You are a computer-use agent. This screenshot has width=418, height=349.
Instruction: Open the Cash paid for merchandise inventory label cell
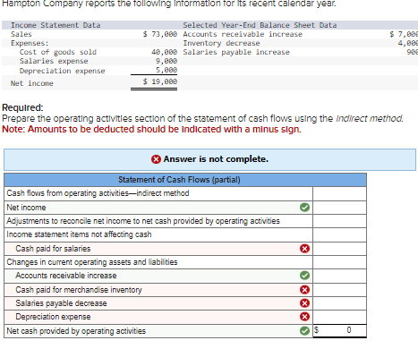click(158, 290)
